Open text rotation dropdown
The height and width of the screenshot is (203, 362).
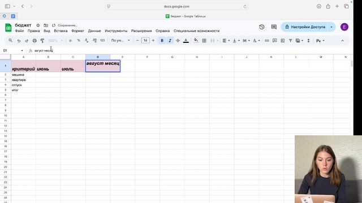pyautogui.click(x=256, y=41)
